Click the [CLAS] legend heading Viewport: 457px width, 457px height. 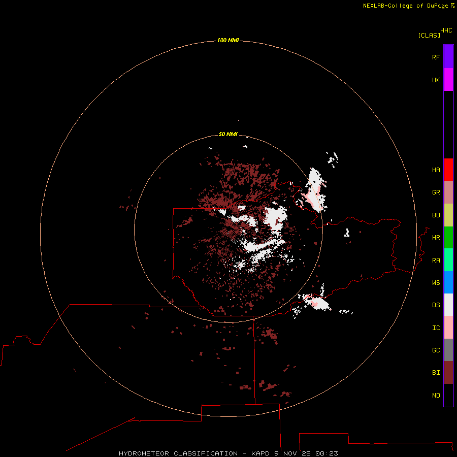(429, 35)
